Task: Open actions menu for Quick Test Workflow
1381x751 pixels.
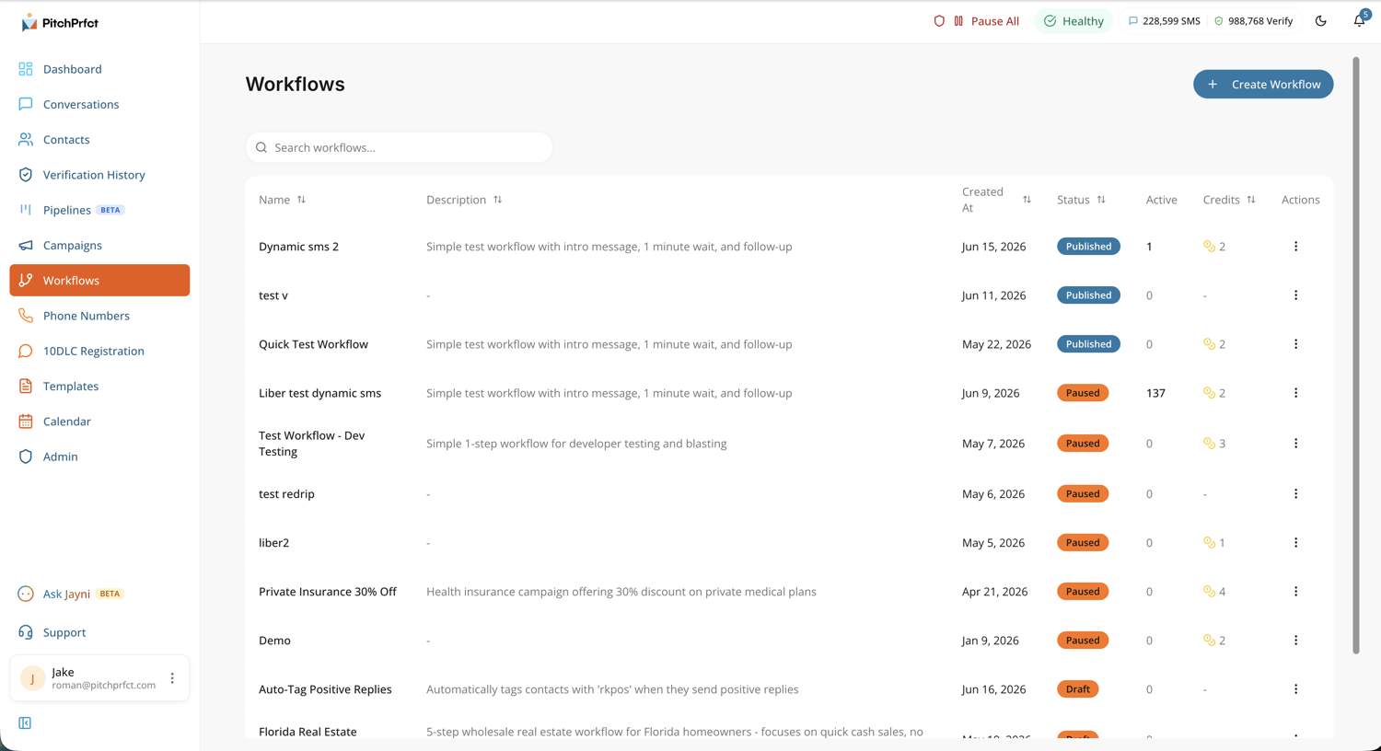Action: point(1295,344)
